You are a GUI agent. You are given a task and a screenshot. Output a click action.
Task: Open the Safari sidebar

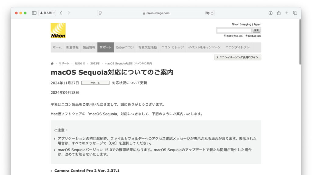tap(34, 13)
